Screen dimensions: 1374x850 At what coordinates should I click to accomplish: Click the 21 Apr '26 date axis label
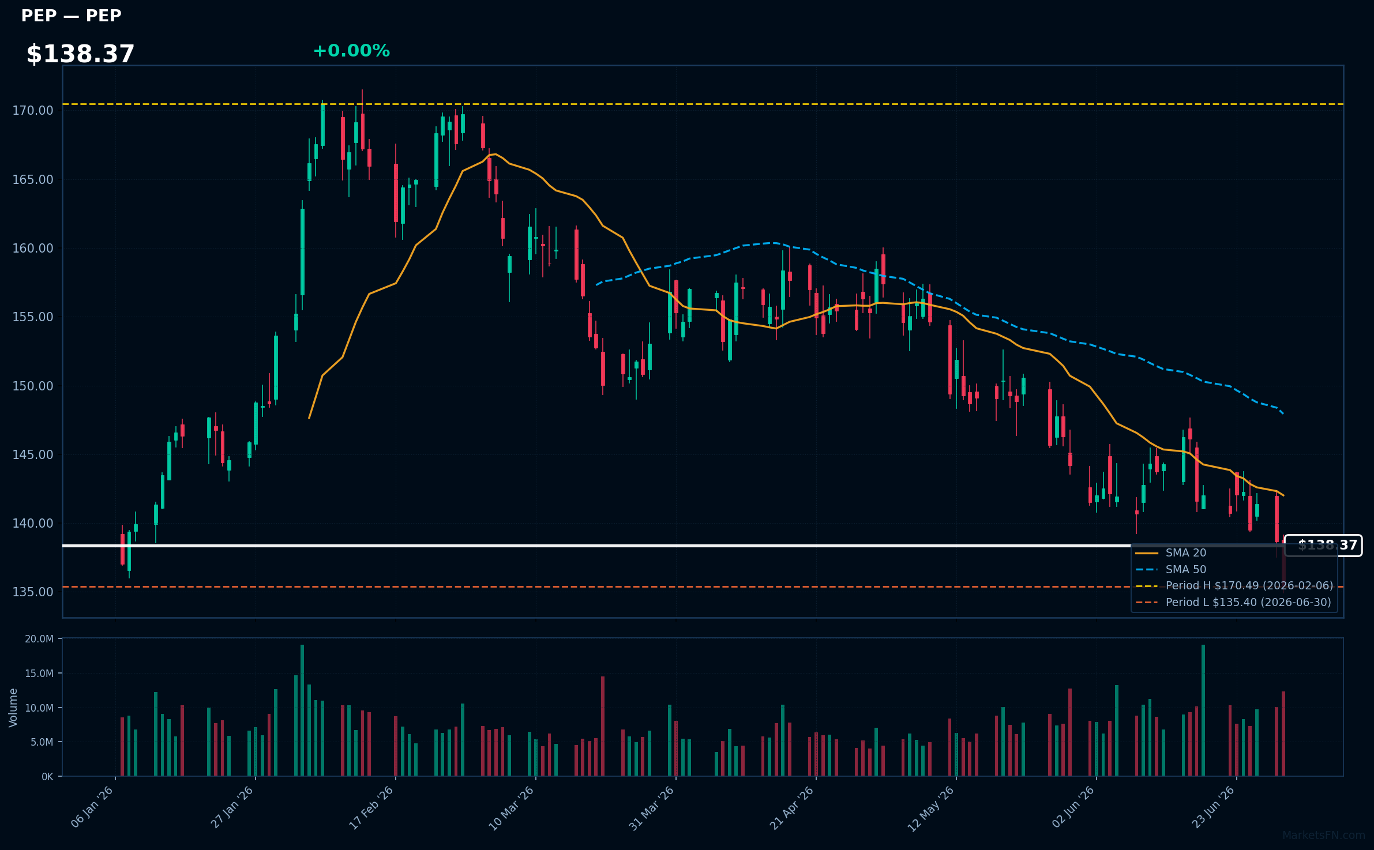pyautogui.click(x=792, y=808)
